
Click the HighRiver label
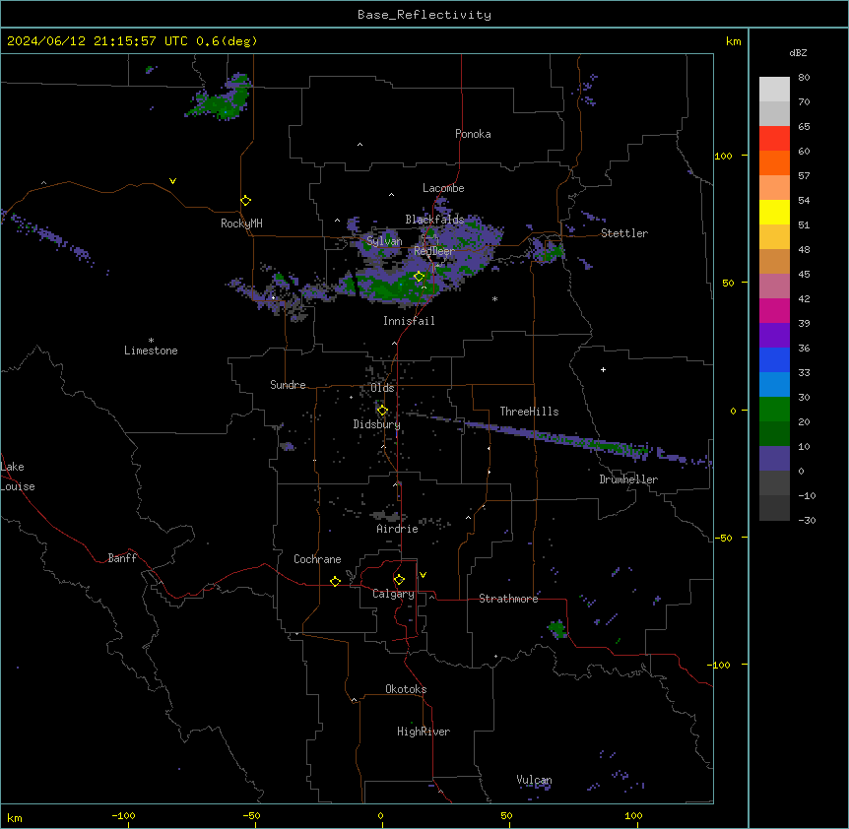pos(424,732)
